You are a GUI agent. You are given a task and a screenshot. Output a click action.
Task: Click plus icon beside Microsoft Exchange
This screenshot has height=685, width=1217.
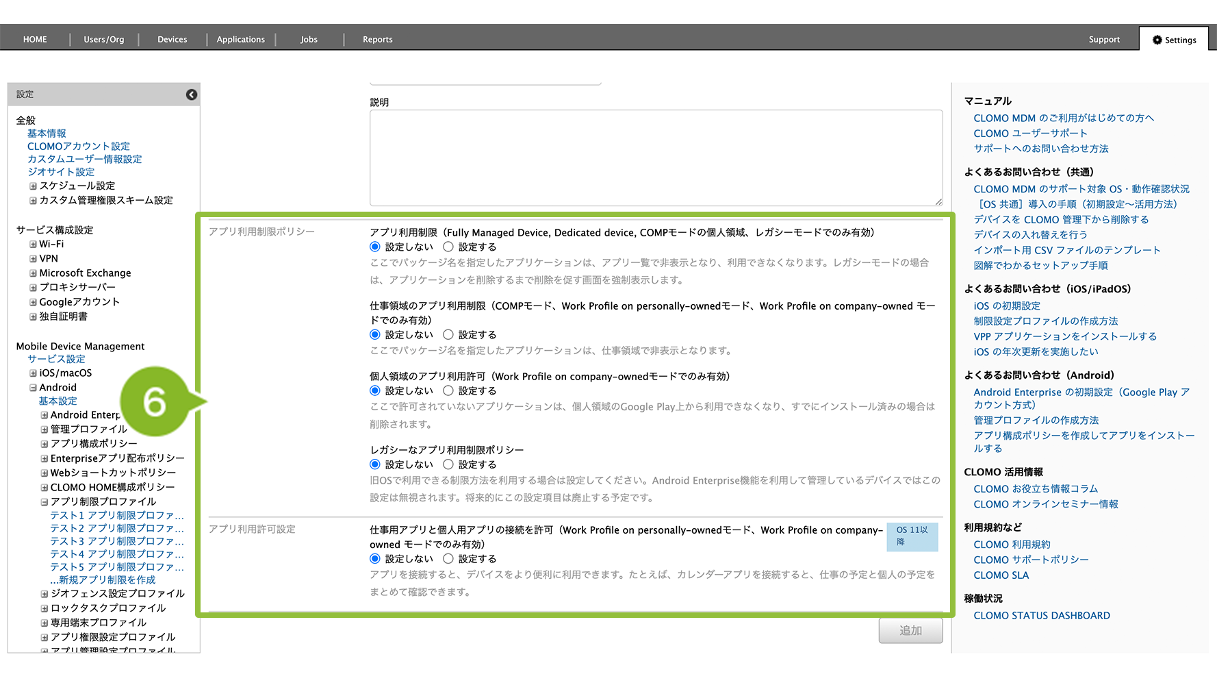33,273
